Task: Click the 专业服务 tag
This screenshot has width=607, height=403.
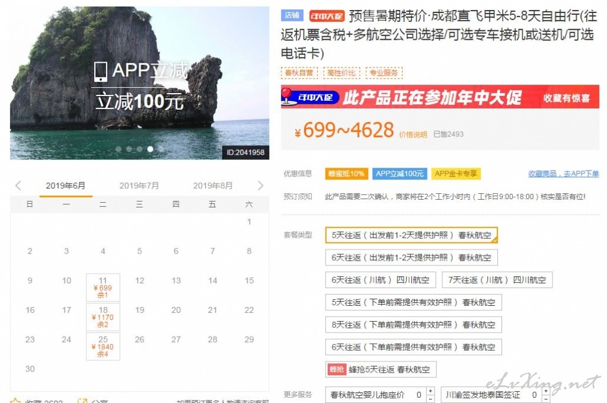Action: (x=384, y=73)
